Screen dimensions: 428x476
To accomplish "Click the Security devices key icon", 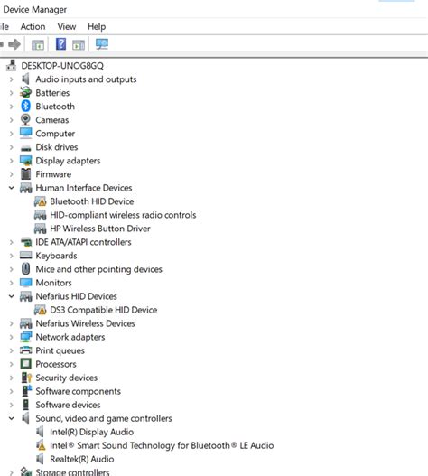I will pos(26,378).
